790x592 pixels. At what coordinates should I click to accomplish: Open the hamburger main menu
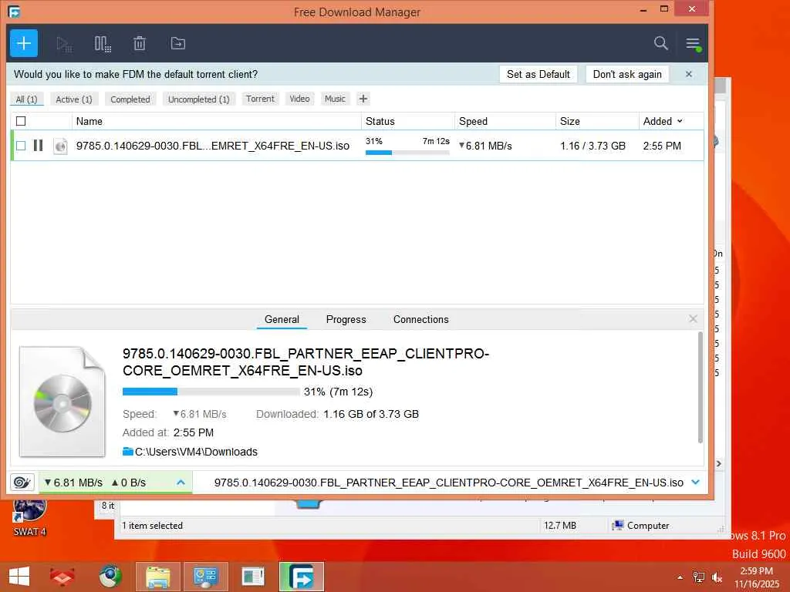tap(693, 44)
